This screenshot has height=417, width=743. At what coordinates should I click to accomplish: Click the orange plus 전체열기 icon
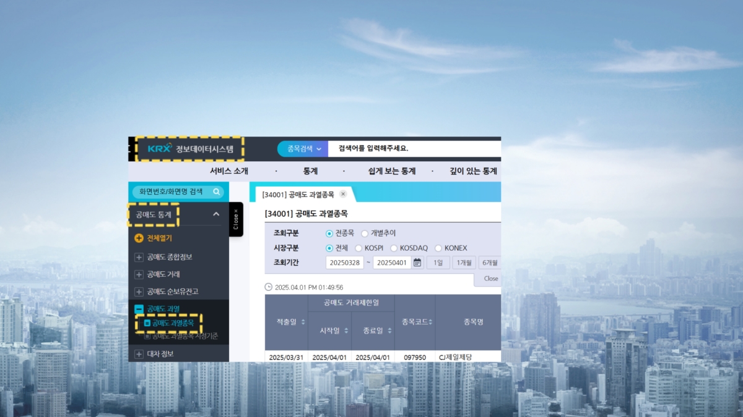click(x=139, y=238)
